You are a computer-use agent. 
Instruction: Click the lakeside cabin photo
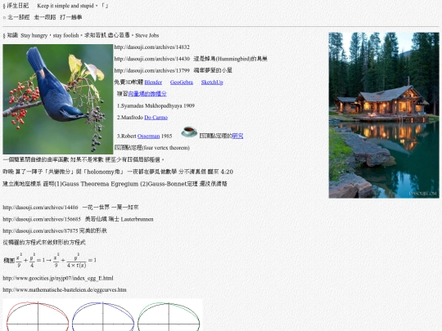pos(384,115)
